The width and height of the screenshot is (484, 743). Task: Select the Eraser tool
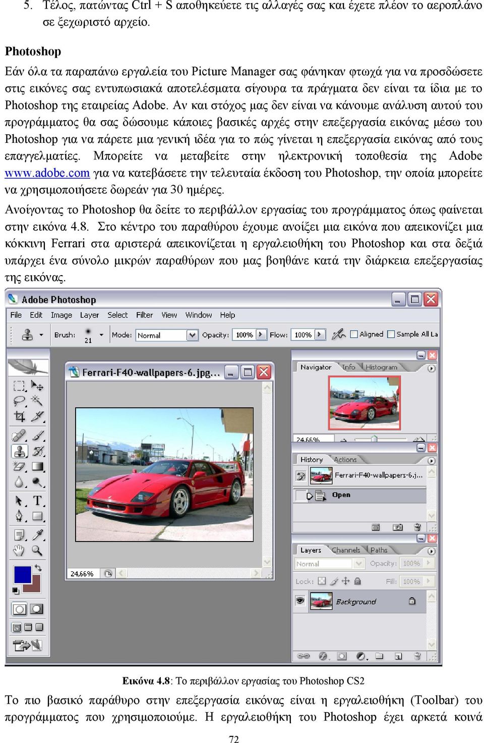point(19,466)
